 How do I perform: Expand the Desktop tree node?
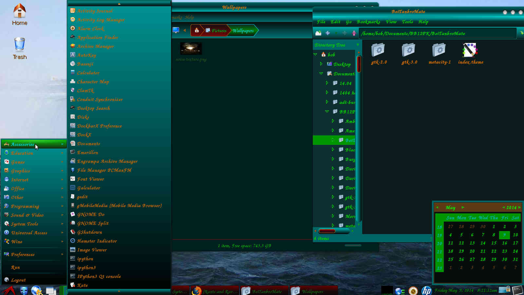(x=321, y=64)
